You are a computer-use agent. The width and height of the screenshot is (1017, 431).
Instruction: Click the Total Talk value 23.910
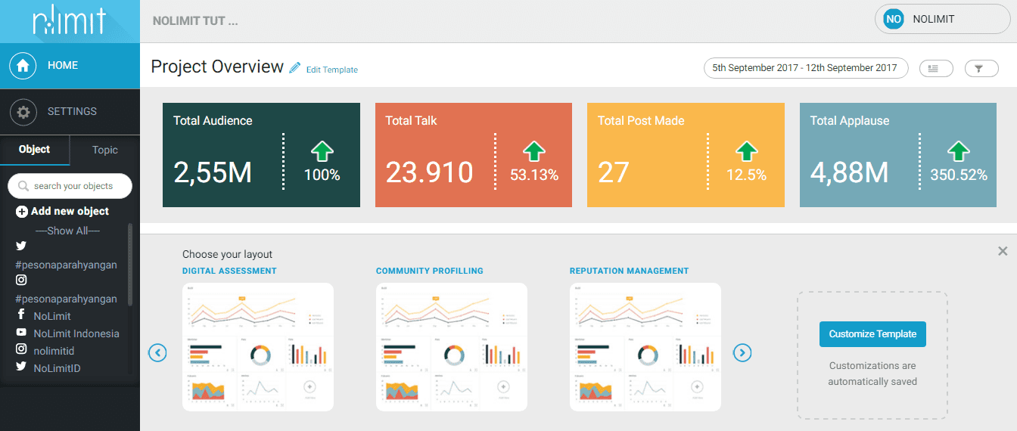tap(430, 172)
